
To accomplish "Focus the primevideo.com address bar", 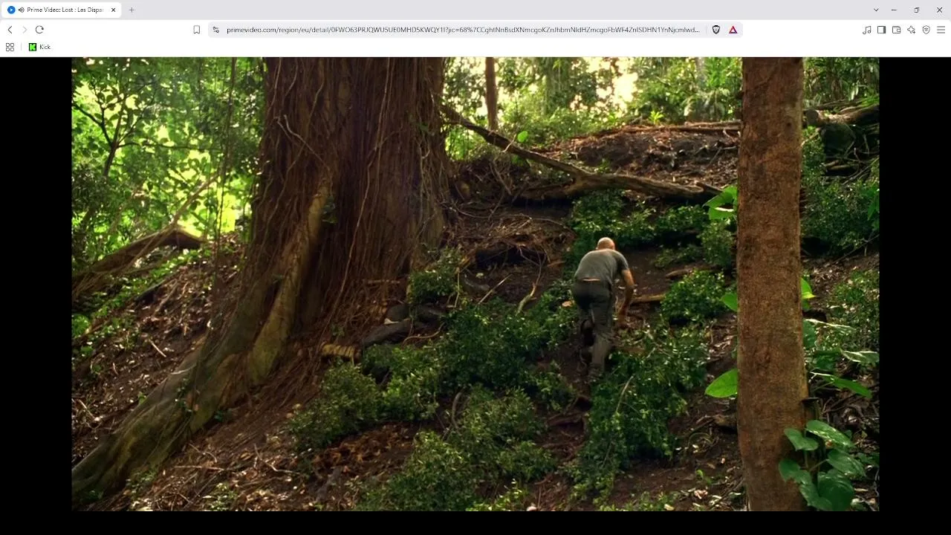I will [x=462, y=30].
